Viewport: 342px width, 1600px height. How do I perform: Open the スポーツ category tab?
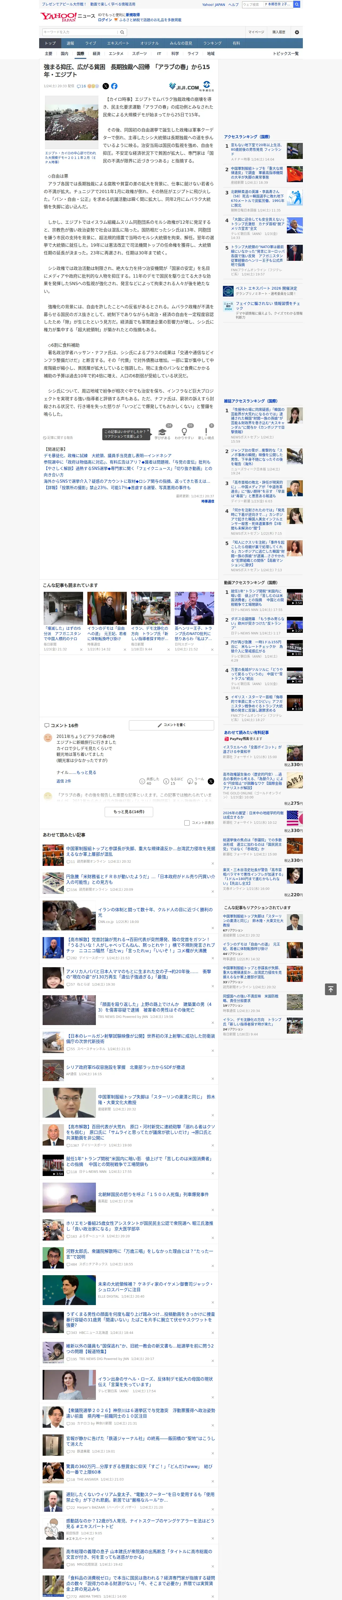(x=139, y=53)
